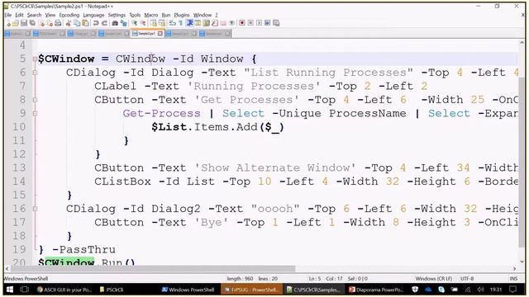Zoom in using the toolbar icon
529x297 pixels.
pyautogui.click(x=134, y=23)
